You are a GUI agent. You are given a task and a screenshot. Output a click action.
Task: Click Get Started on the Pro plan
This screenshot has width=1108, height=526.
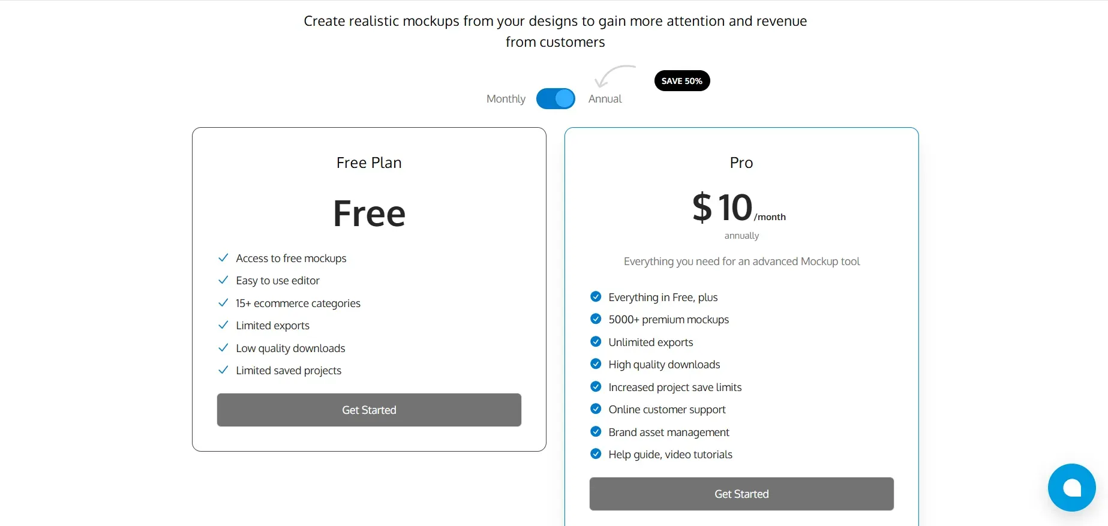(741, 494)
